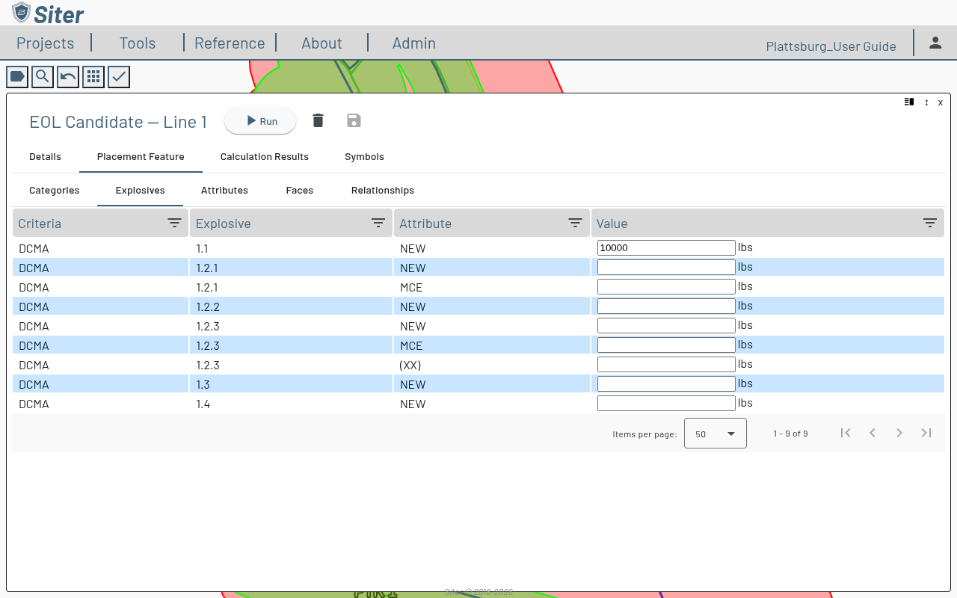Viewport: 957px width, 598px height.
Task: Switch to the Calculation Results tab
Action: [x=265, y=157]
